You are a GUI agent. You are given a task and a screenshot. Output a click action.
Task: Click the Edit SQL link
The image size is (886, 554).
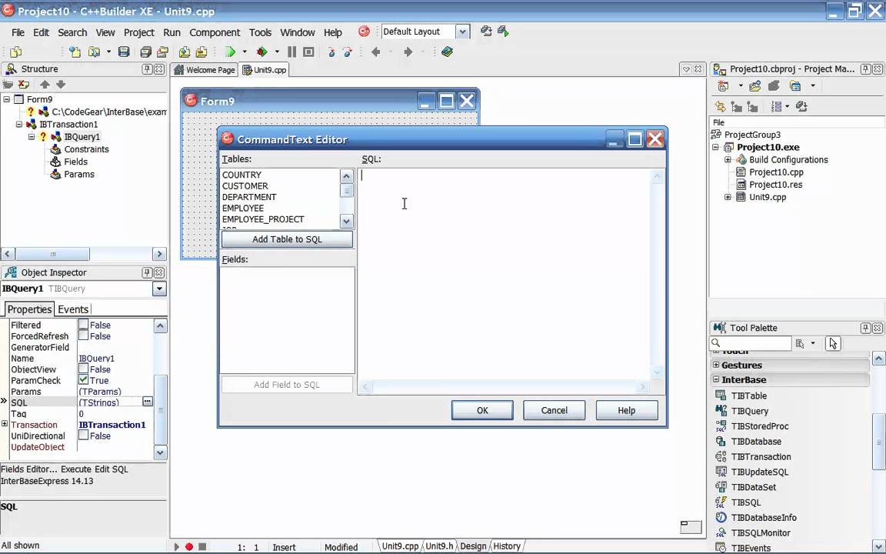click(x=112, y=469)
